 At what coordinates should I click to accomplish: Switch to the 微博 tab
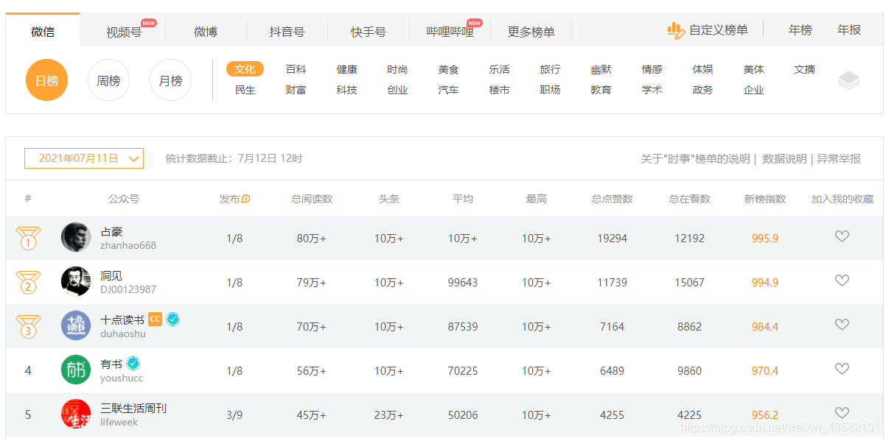click(206, 32)
